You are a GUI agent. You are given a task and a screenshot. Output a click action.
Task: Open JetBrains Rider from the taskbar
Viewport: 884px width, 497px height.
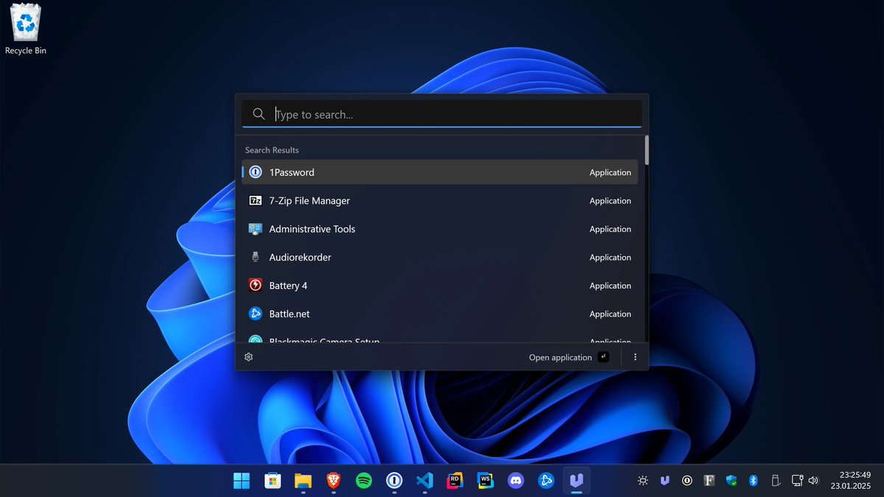pyautogui.click(x=455, y=481)
